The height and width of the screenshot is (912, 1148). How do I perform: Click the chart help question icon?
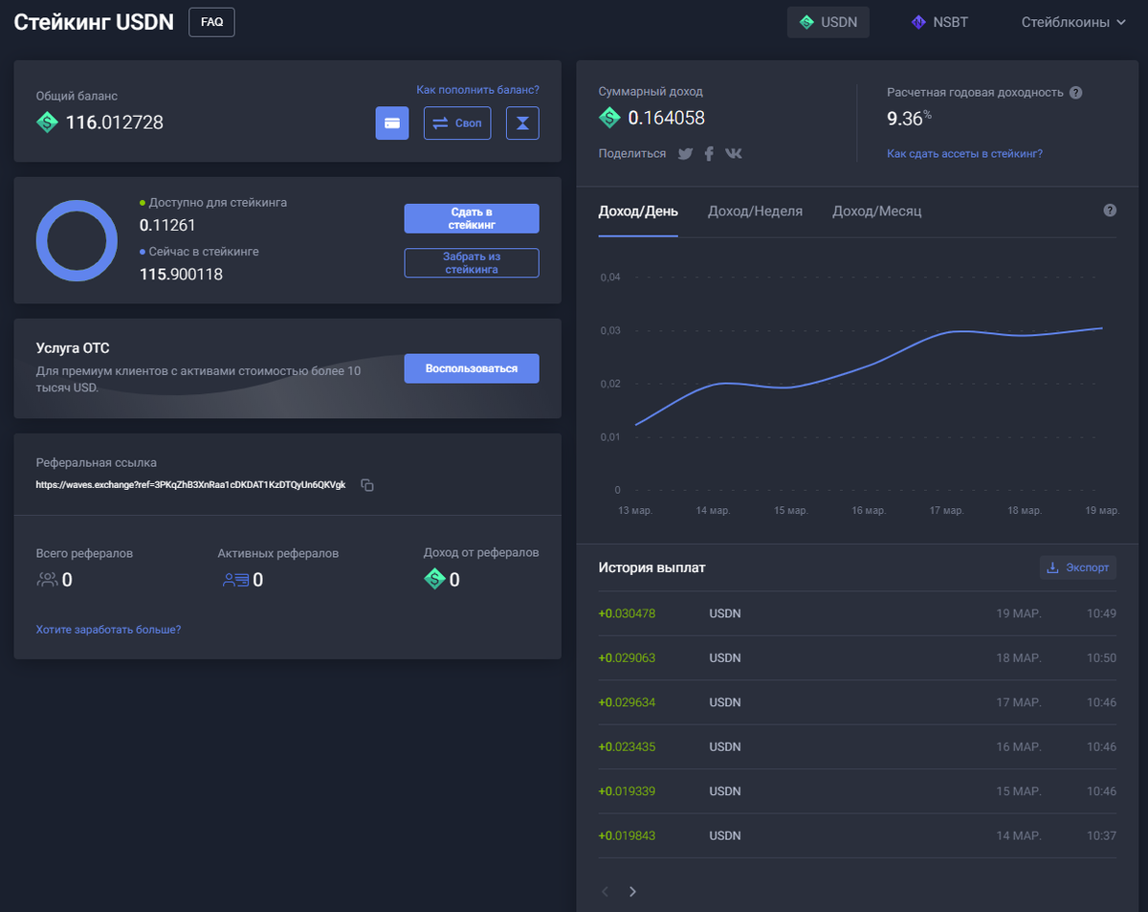(1110, 211)
